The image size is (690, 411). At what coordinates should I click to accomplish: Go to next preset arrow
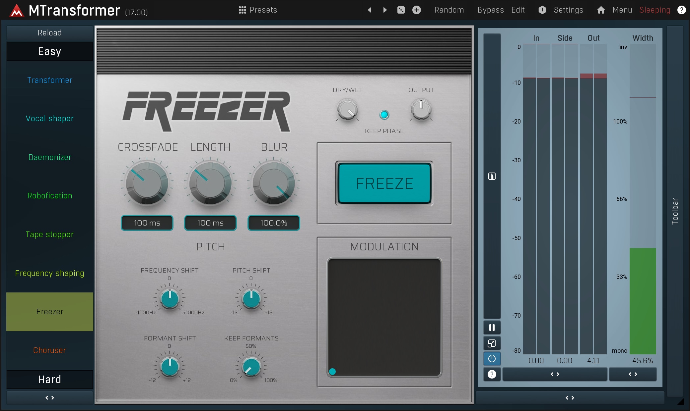coord(385,10)
